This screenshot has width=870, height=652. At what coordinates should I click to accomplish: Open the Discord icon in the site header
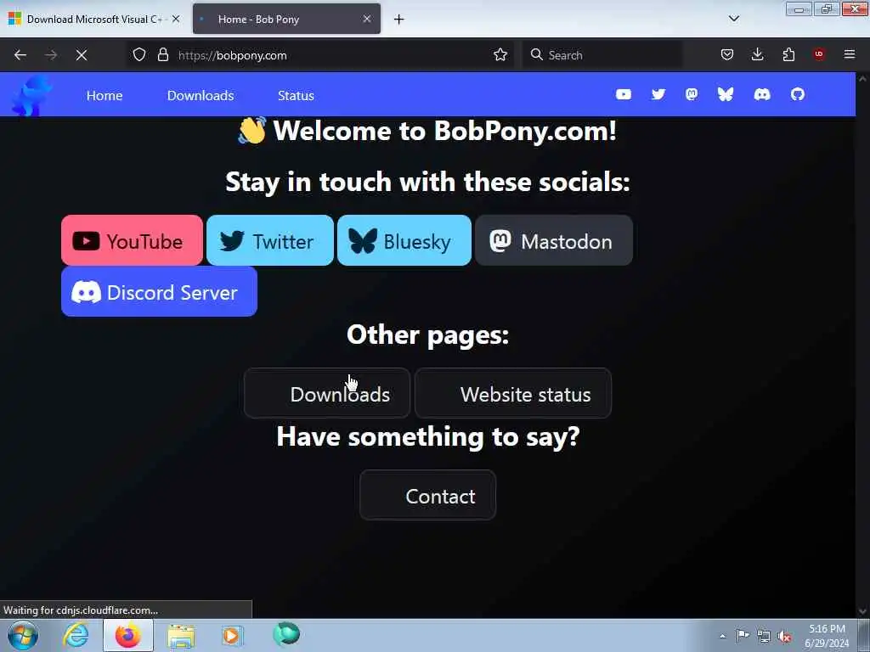pos(762,94)
